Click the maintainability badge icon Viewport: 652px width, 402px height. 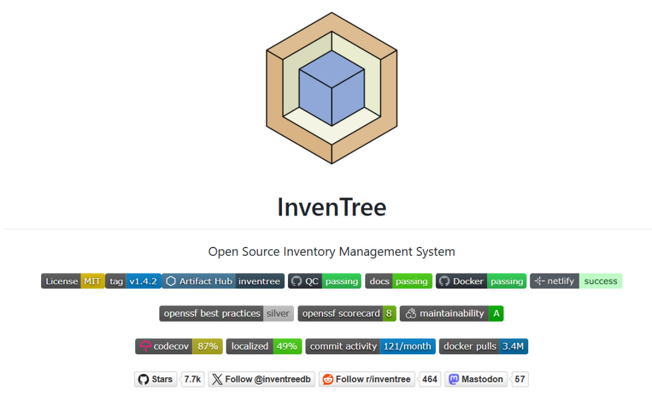coord(411,313)
